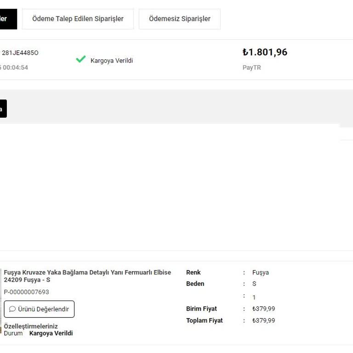Select the black active orders tab

[7, 19]
